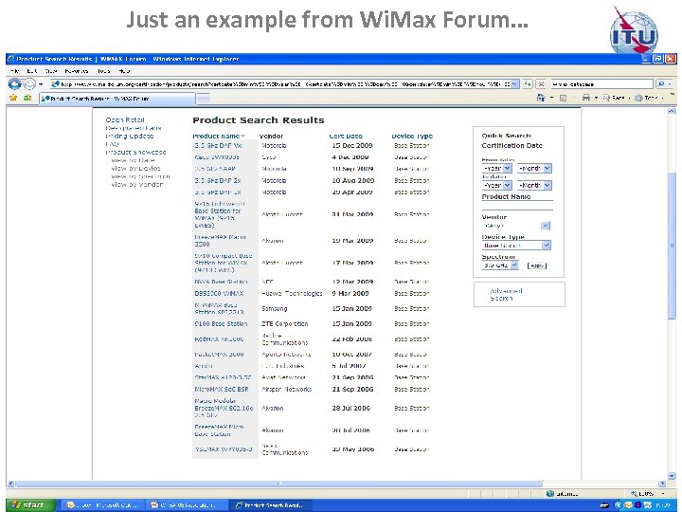Open the Favorites Center star icon
This screenshot has width=682, height=512.
[x=13, y=98]
